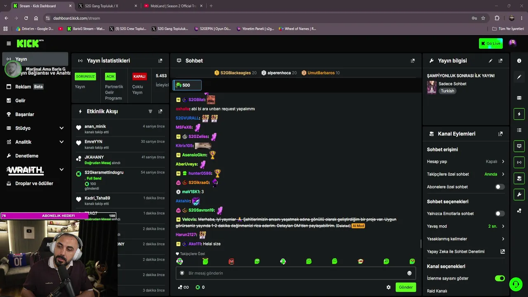Pop out the Etkinlik Akışı panel
The width and height of the screenshot is (528, 297).
coord(160,111)
